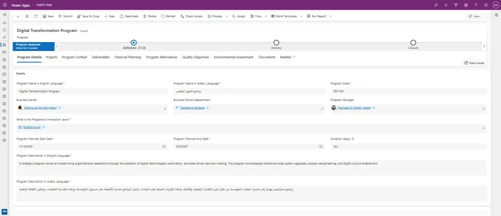Open record in new window icon
This screenshot has width=501, height=216.
(35, 16)
